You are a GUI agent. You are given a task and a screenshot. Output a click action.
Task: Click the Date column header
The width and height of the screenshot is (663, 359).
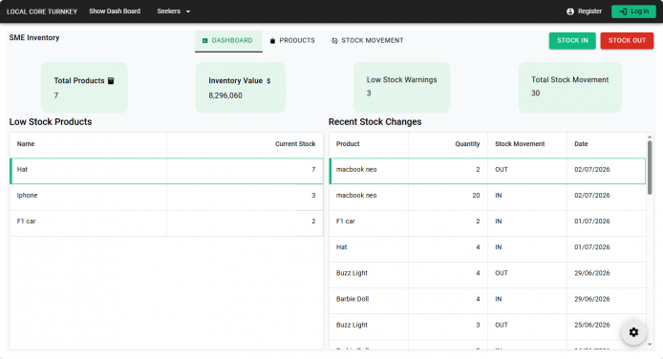(607, 144)
